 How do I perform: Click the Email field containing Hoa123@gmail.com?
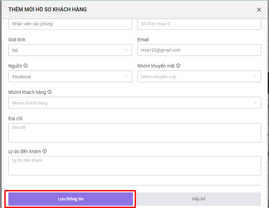[x=199, y=50]
